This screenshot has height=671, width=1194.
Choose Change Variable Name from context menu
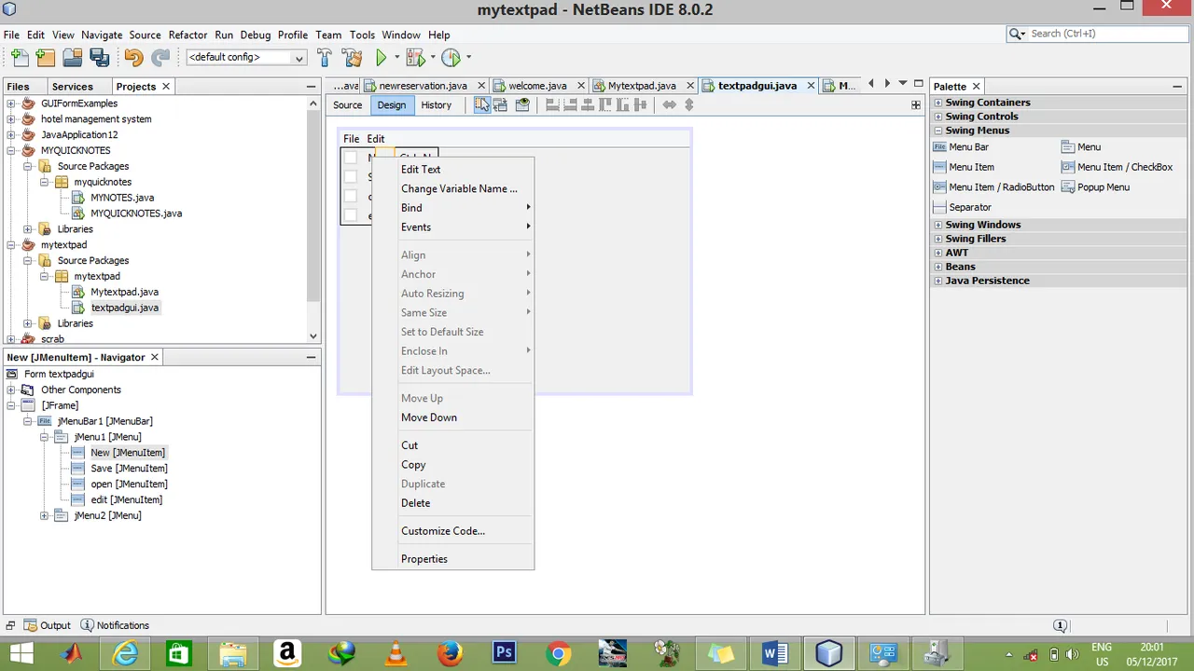(x=452, y=189)
